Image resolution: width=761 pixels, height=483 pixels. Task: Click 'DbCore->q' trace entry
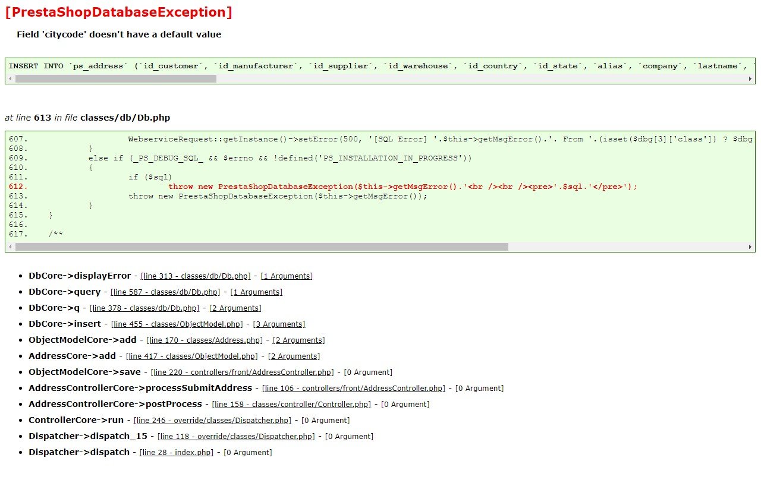pos(54,308)
